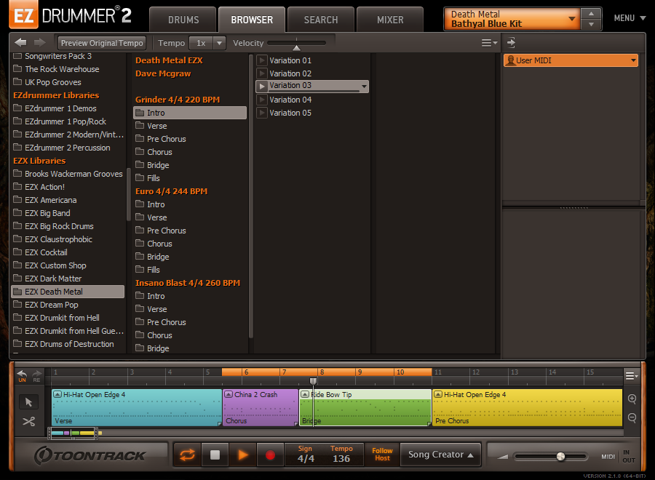This screenshot has height=480, width=655.
Task: Play preview of Variation 01
Action: click(262, 60)
